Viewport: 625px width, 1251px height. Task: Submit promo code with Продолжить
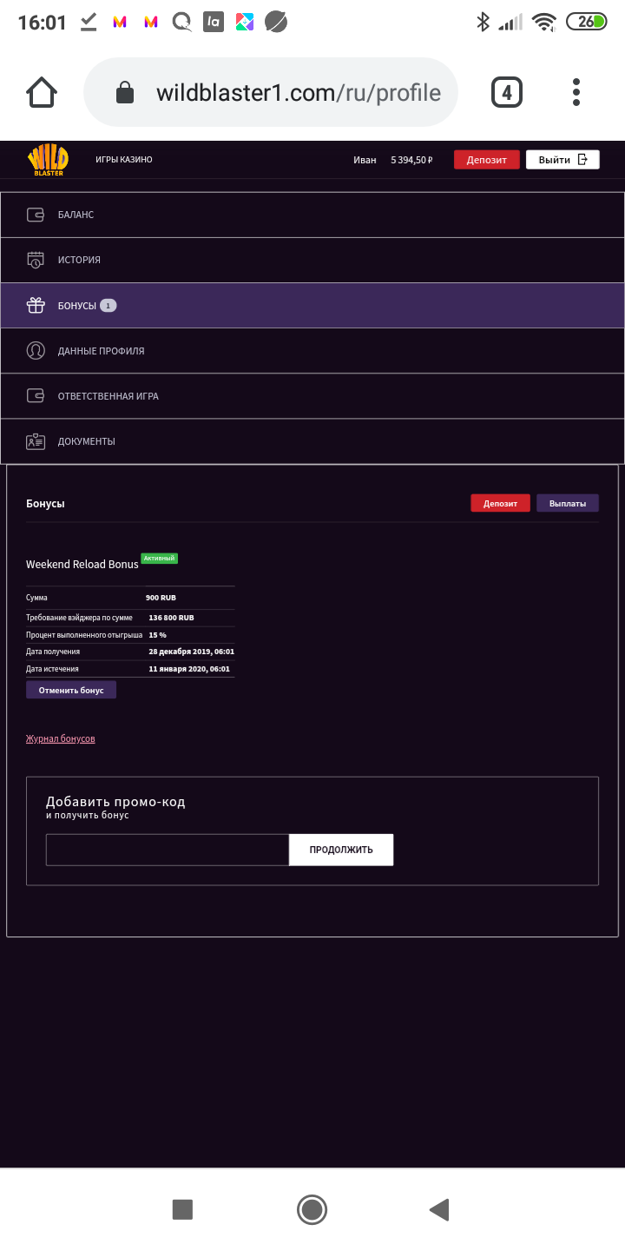click(341, 850)
